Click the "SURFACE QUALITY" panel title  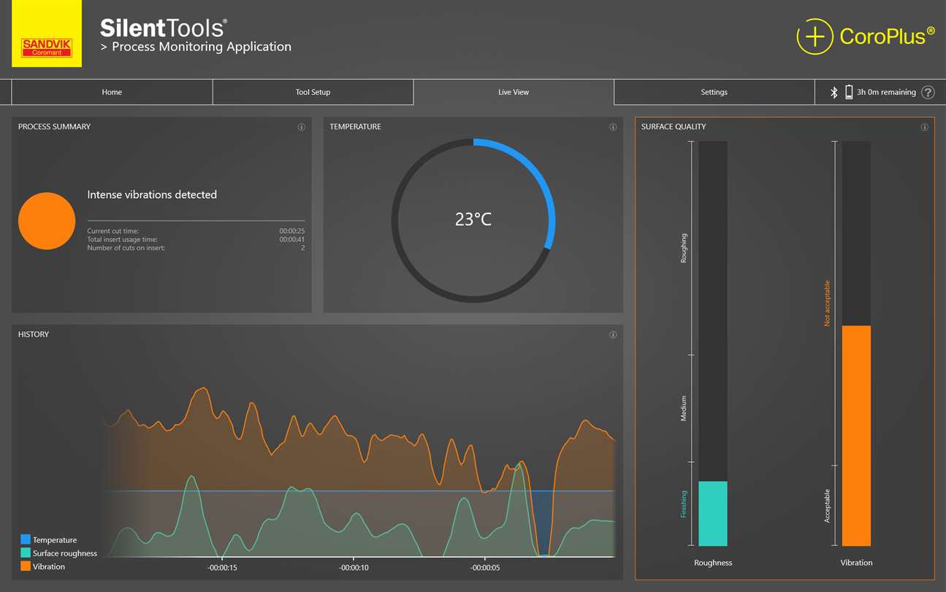[x=674, y=127]
